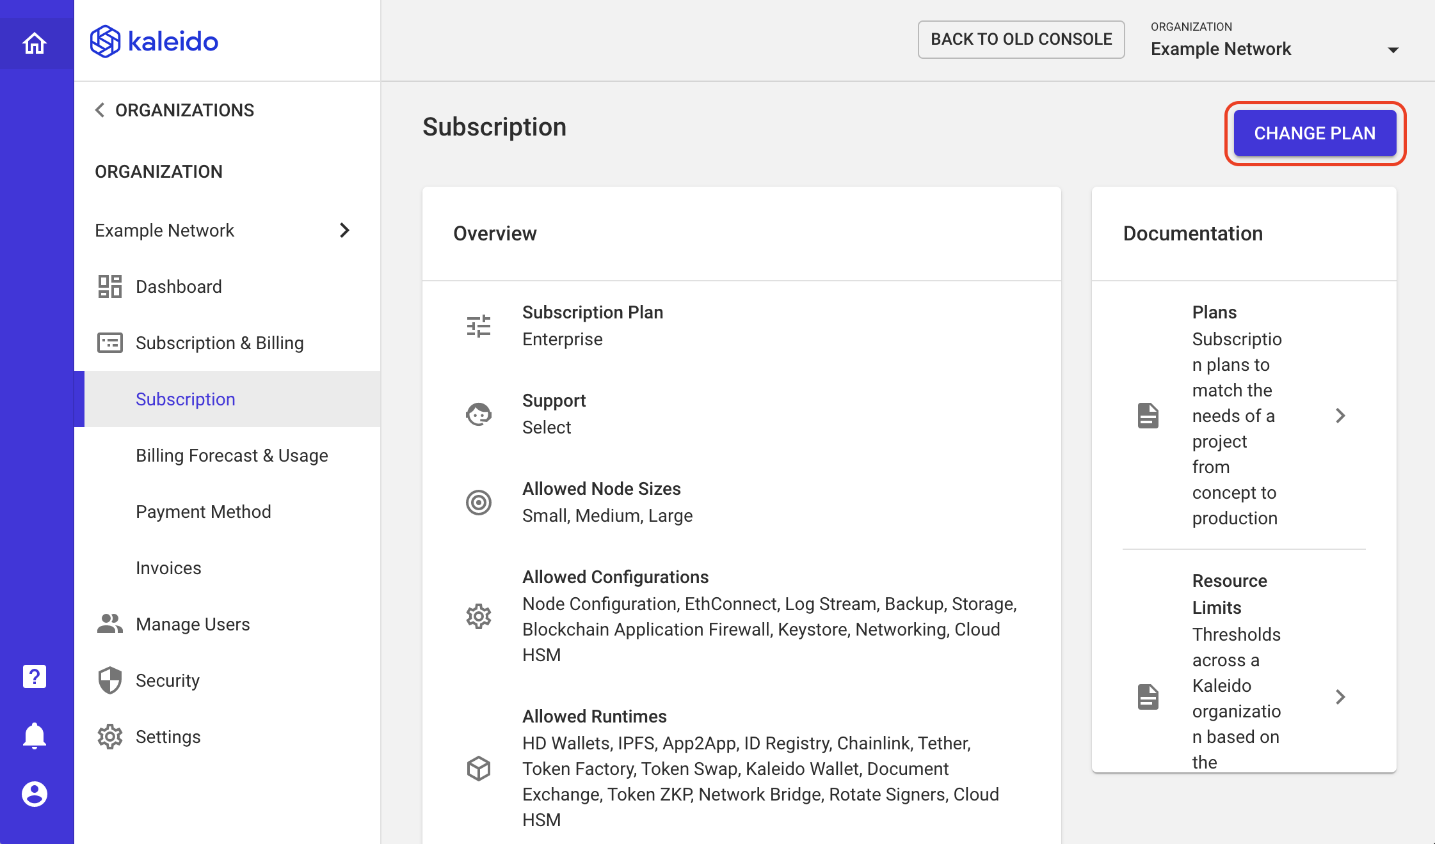Image resolution: width=1435 pixels, height=844 pixels.
Task: Click Back to Old Console button
Action: [1021, 39]
